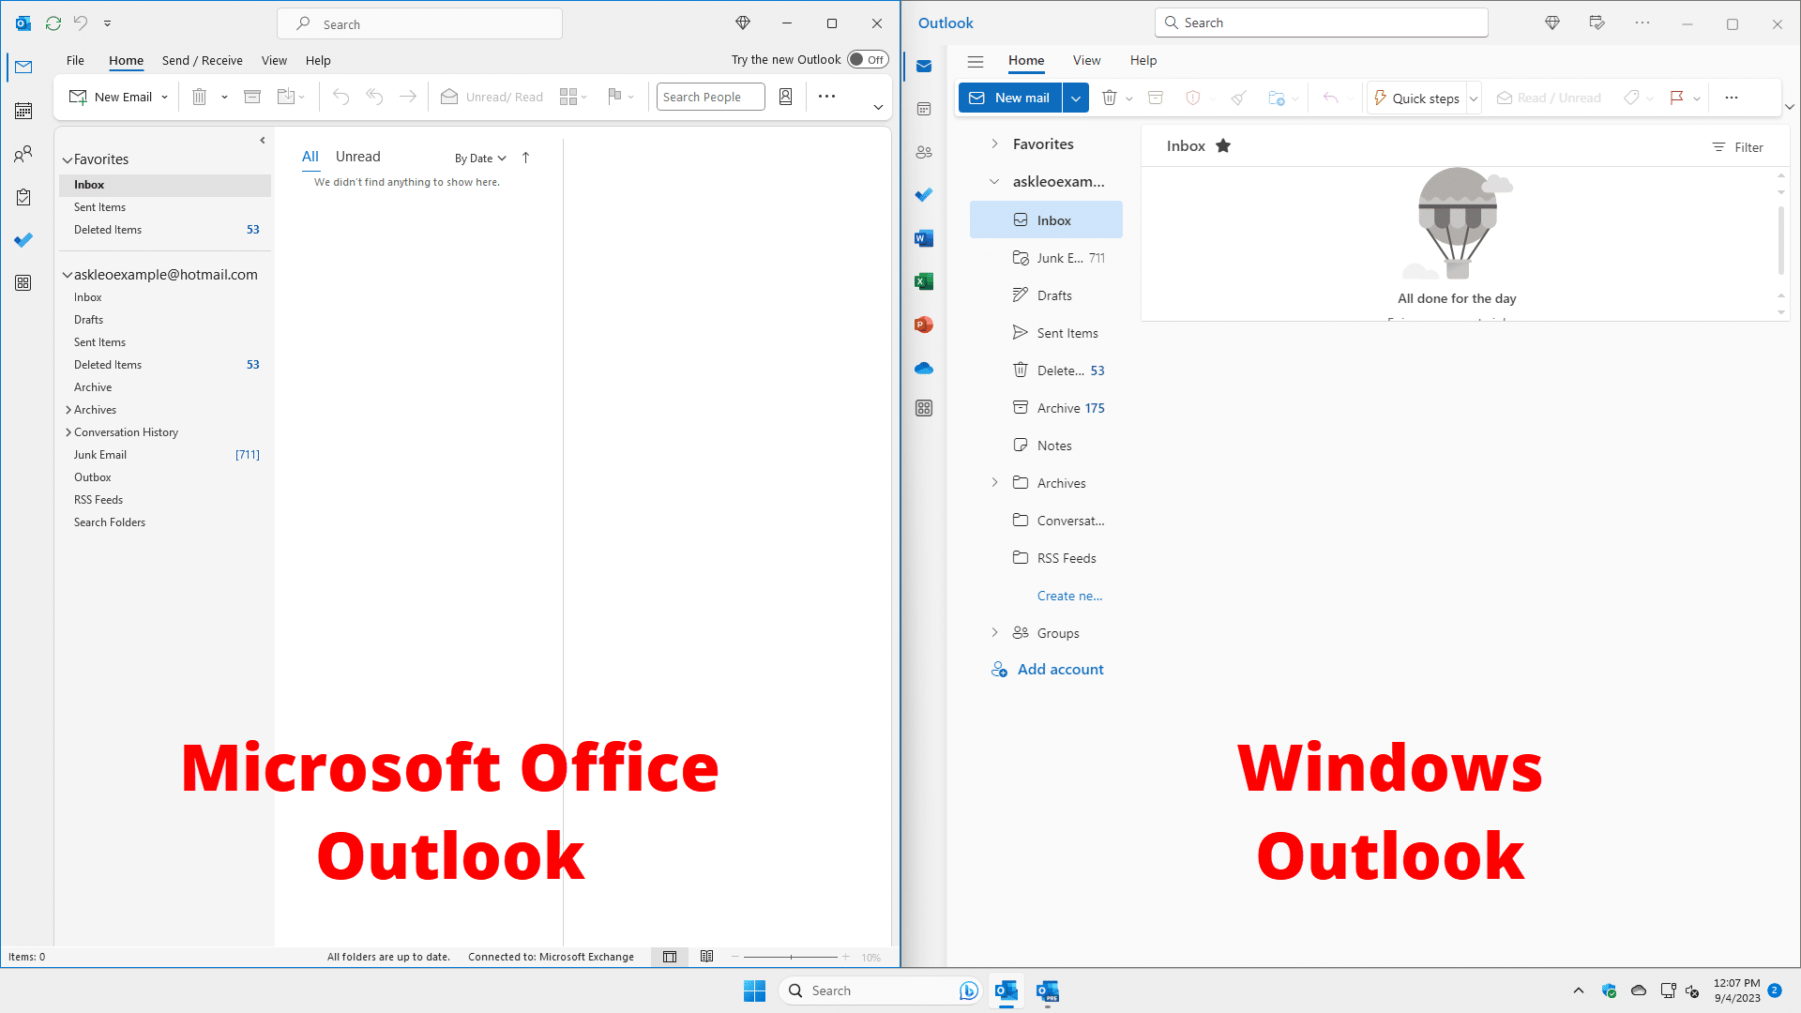Click My Day icon in Windows Outlook title bar
Viewport: 1801px width, 1013px height.
coord(1597,23)
